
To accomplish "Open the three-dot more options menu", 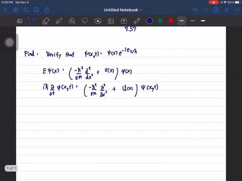I will coord(237,10).
